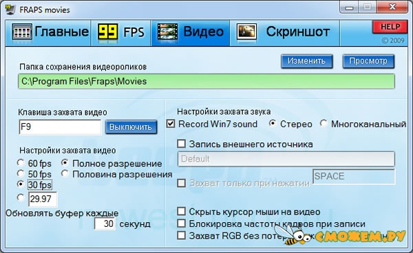The image size is (413, 253).
Task: Enable Скрыть курсор мыши на видео
Action: [x=181, y=211]
